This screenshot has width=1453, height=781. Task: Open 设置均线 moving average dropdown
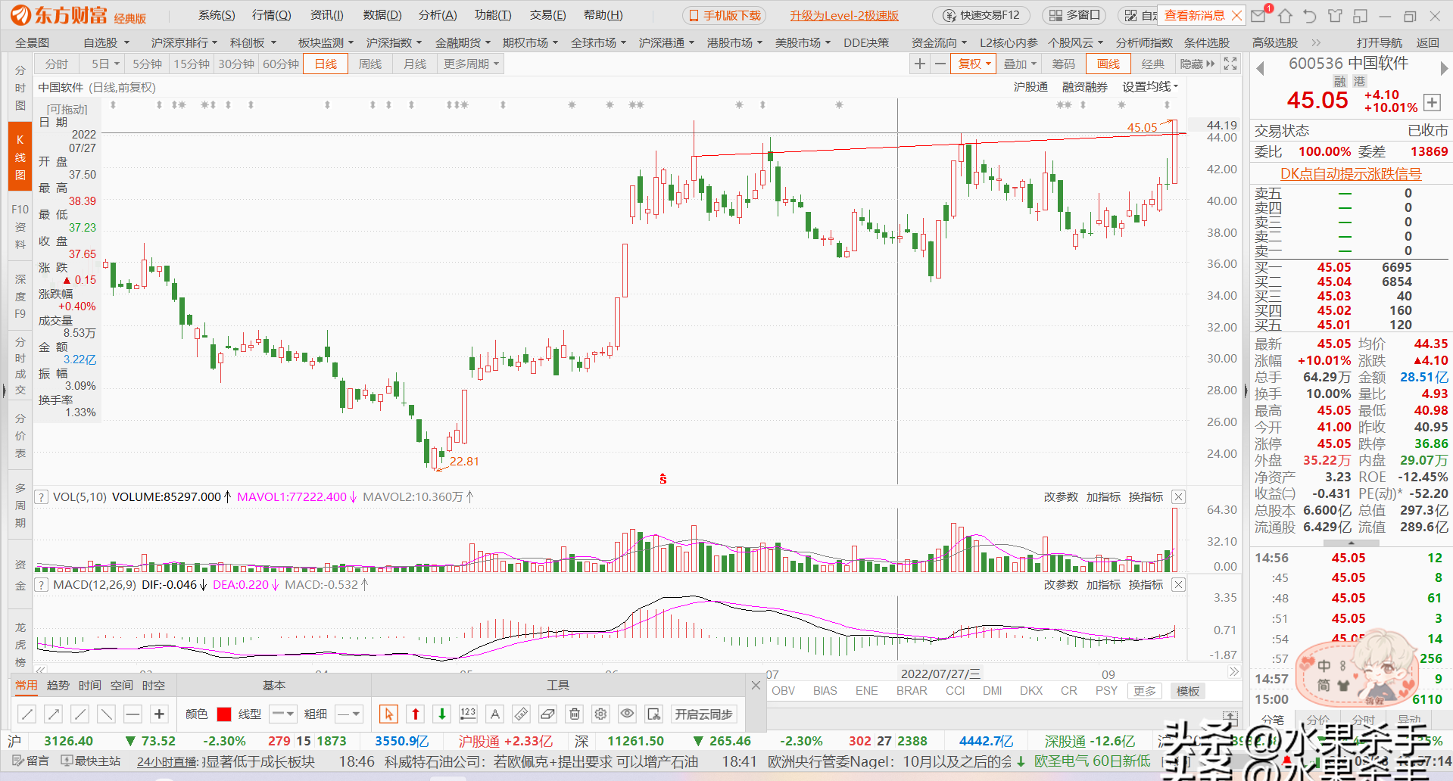click(x=1149, y=86)
